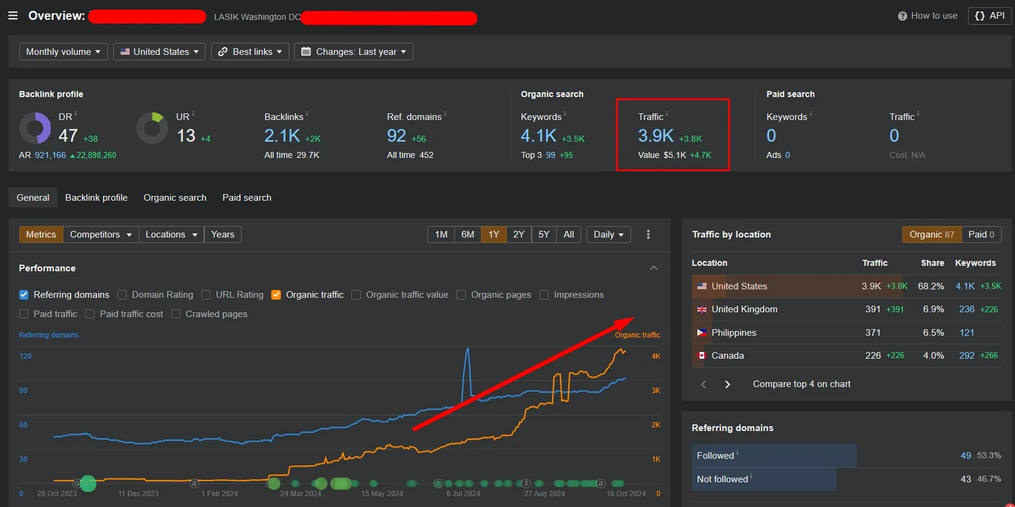
Task: Click the Followed referring domains bar
Action: [x=774, y=456]
